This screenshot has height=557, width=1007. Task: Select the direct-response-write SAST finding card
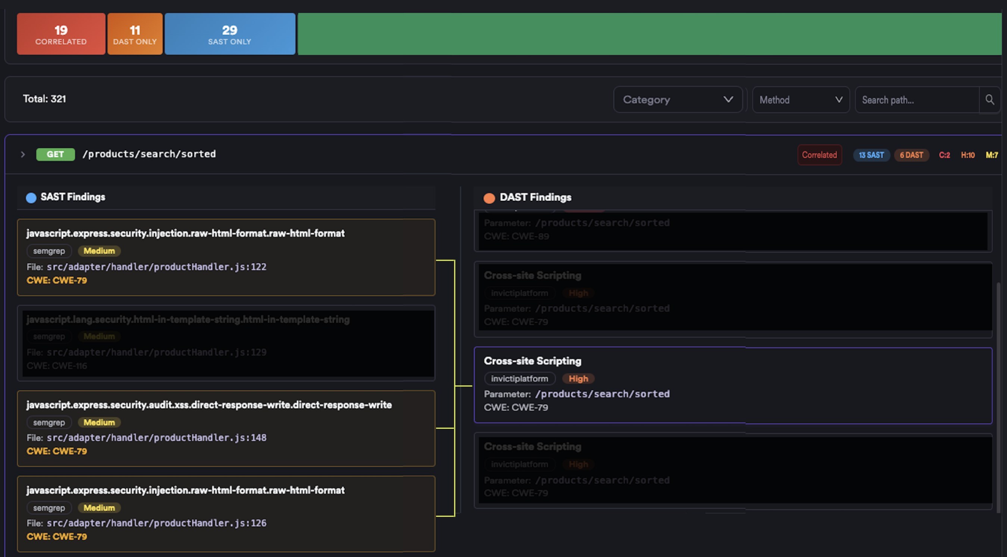226,428
